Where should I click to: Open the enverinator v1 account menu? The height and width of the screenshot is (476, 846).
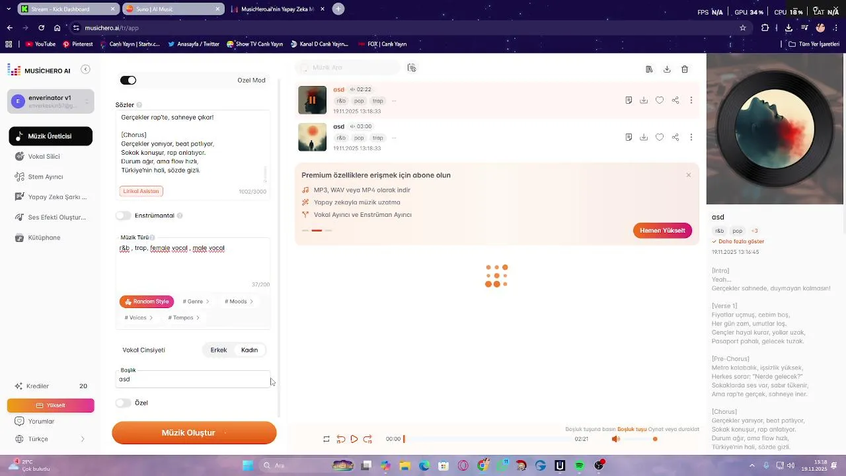tap(51, 101)
